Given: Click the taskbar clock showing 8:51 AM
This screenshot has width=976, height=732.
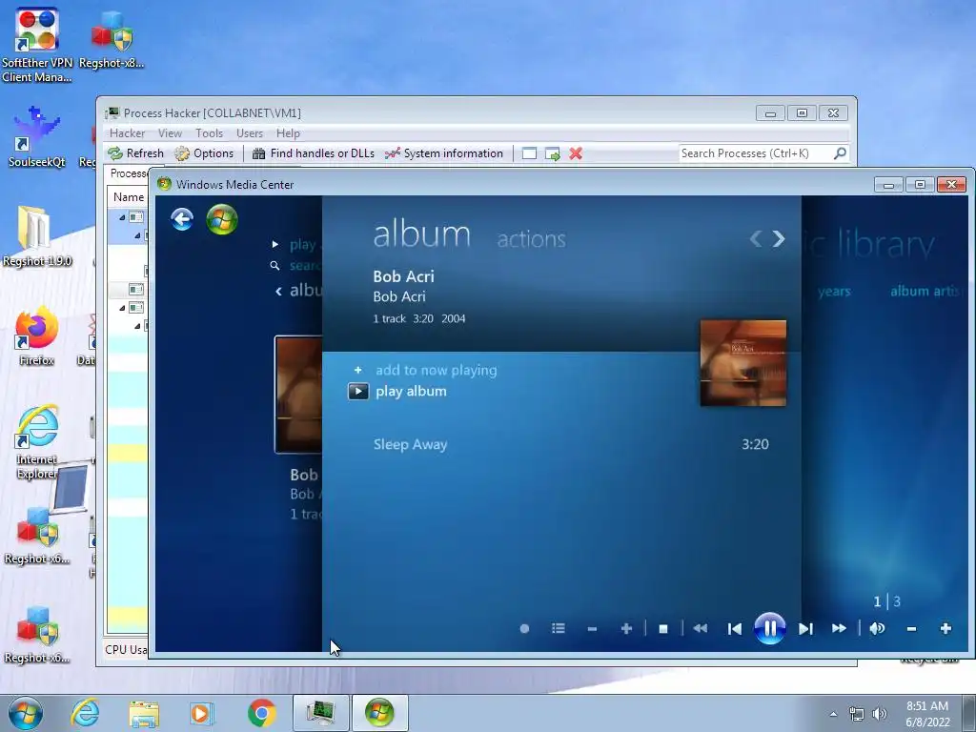Looking at the screenshot, I should [x=927, y=714].
